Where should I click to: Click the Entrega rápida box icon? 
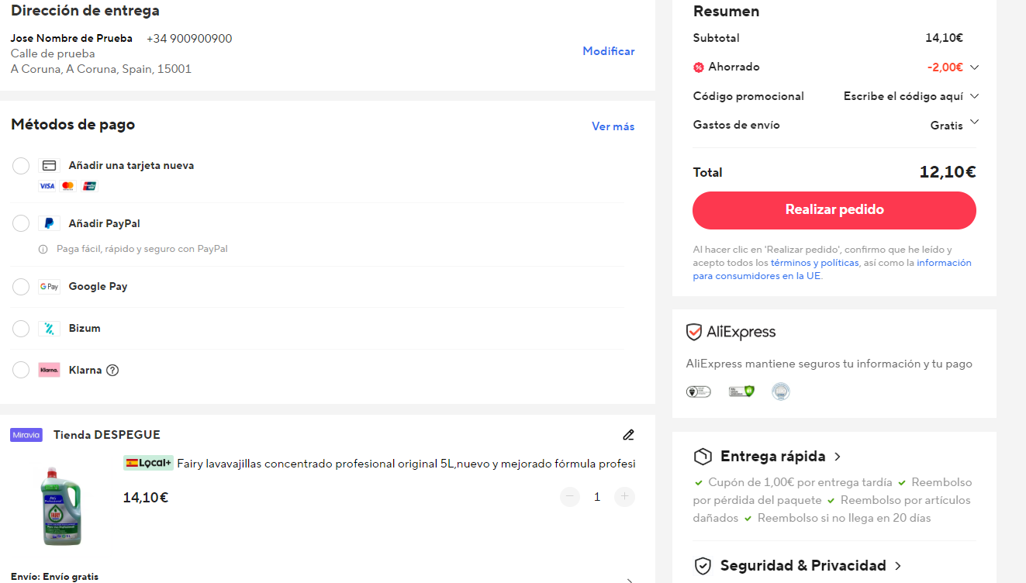[703, 456]
